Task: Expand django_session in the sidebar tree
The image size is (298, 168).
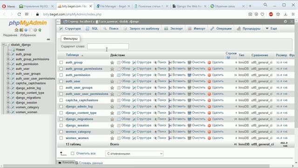Action: [8, 103]
